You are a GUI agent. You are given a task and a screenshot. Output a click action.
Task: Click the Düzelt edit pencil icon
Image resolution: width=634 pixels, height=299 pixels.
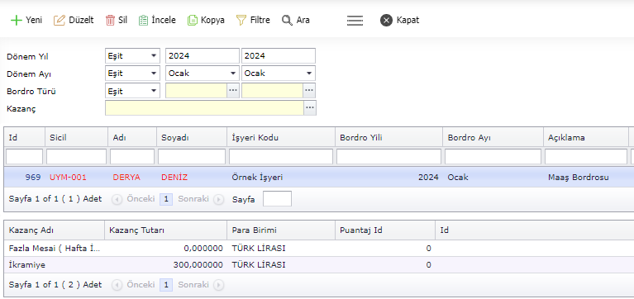point(59,20)
